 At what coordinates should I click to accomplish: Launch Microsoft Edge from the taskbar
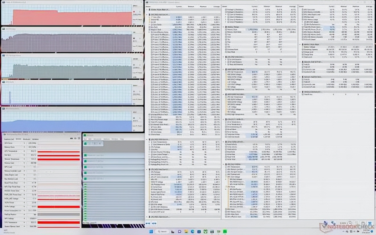coord(193,232)
